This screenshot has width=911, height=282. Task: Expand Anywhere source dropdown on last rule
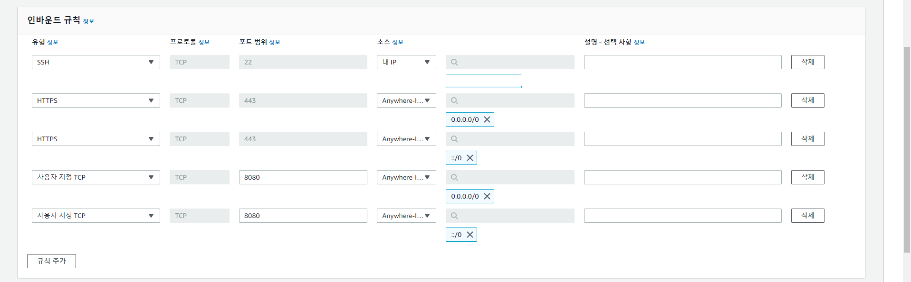(406, 216)
